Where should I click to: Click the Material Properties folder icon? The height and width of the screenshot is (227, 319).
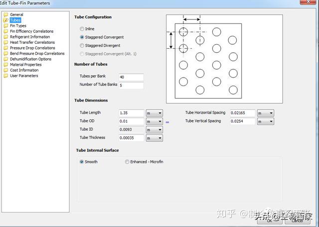click(6, 64)
